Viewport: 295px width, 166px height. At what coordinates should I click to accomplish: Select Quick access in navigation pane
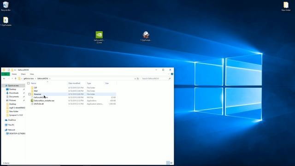pos(13,86)
